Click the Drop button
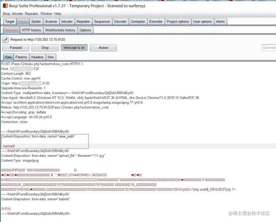Image resolution: width=276 pixels, height=222 pixels. point(45,48)
